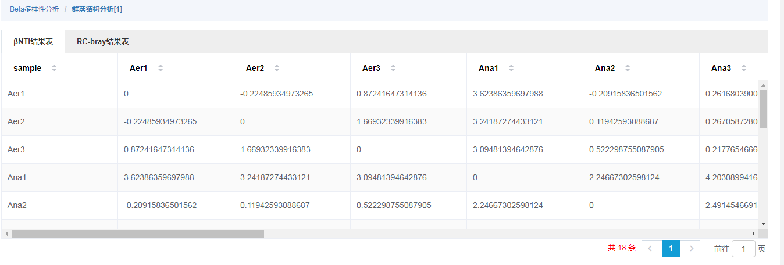Sort table by sample column
Image resolution: width=784 pixels, height=265 pixels.
54,68
